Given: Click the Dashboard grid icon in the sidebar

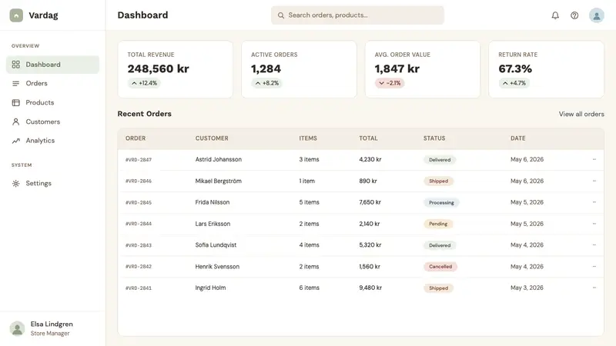Looking at the screenshot, I should 15,65.
